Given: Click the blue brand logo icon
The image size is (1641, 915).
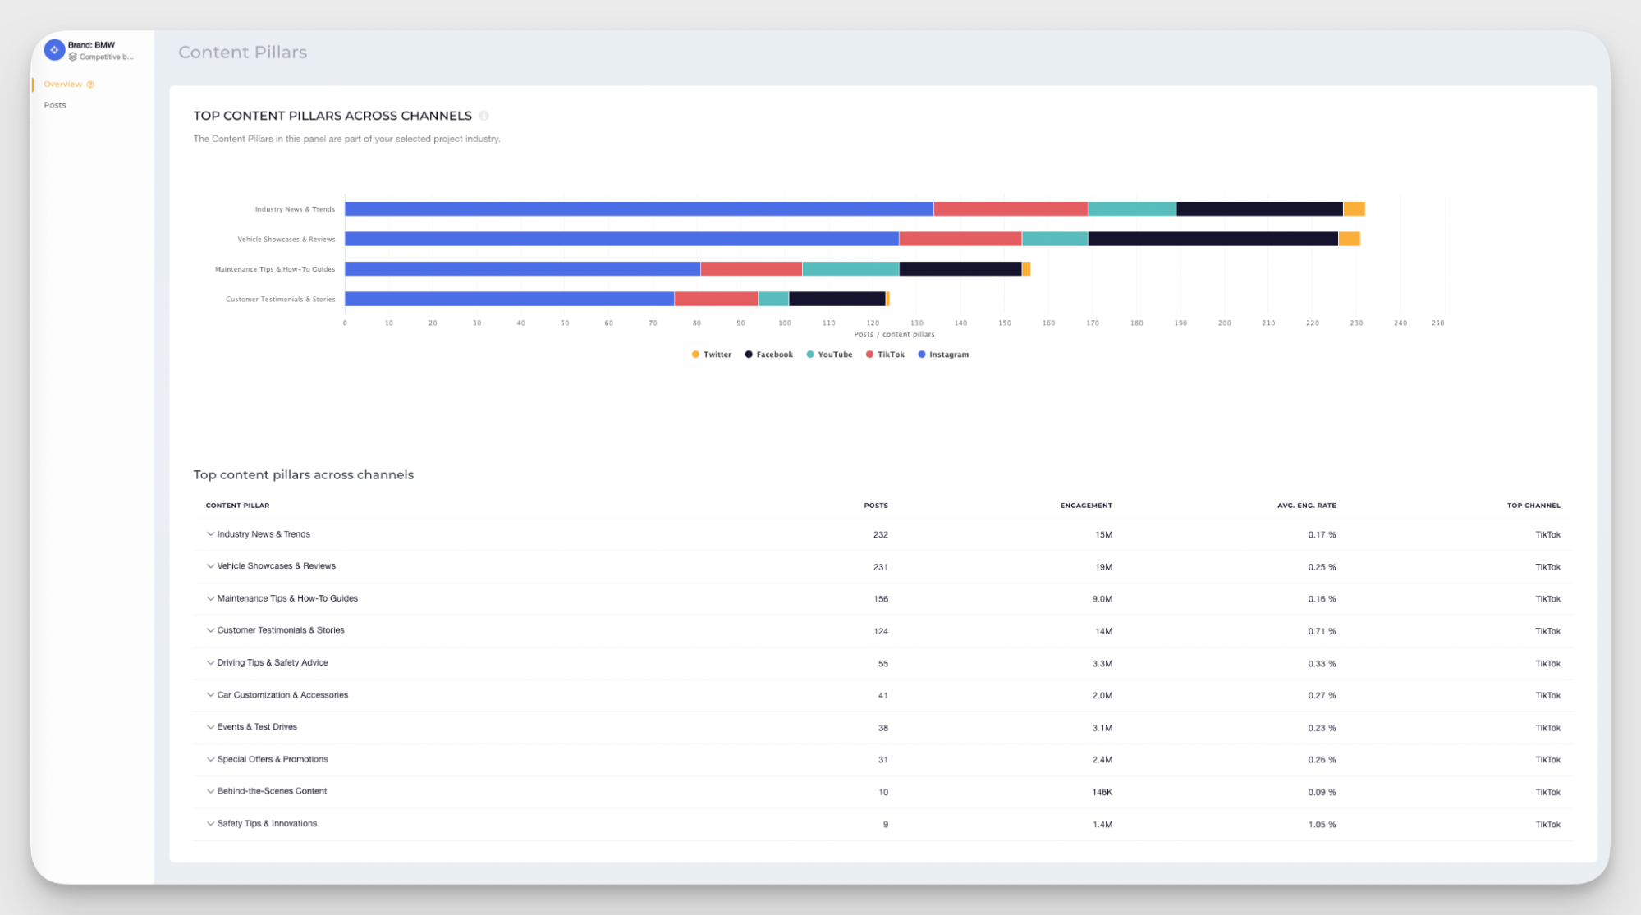Looking at the screenshot, I should click(x=54, y=50).
